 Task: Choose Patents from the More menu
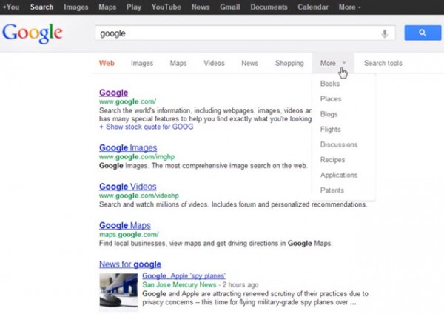332,190
